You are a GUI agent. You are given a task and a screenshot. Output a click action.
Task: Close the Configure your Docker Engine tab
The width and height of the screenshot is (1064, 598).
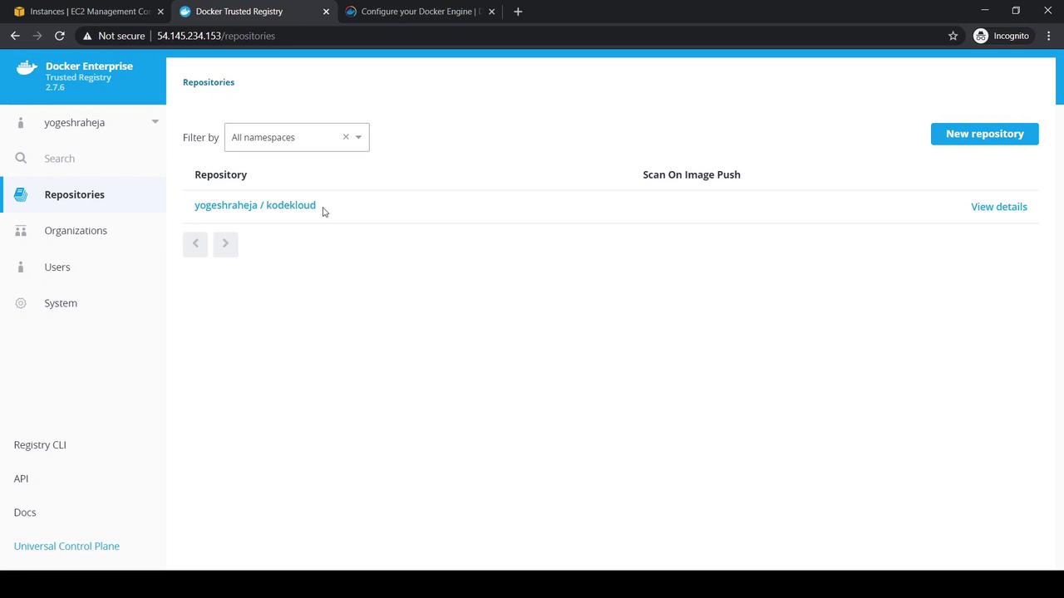tap(491, 12)
